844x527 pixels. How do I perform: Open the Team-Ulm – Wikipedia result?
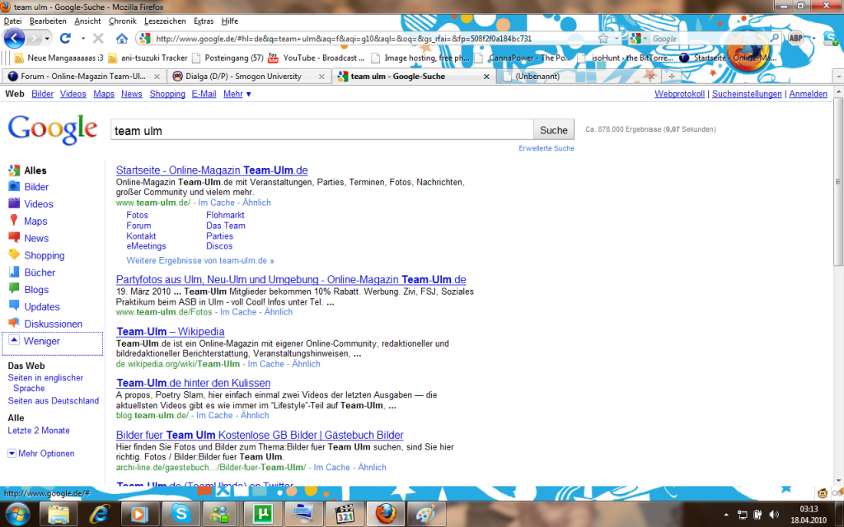[170, 332]
